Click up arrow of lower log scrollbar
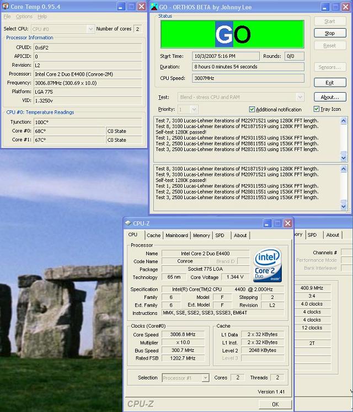The width and height of the screenshot is (353, 412). tap(344, 169)
